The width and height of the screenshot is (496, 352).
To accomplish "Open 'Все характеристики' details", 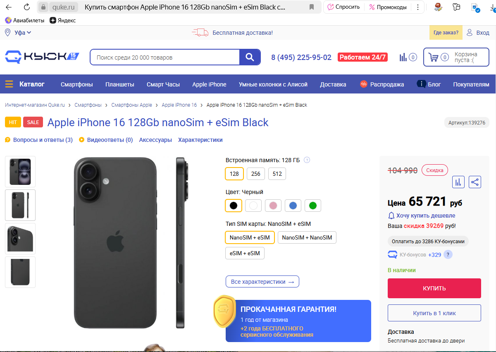I will point(262,281).
